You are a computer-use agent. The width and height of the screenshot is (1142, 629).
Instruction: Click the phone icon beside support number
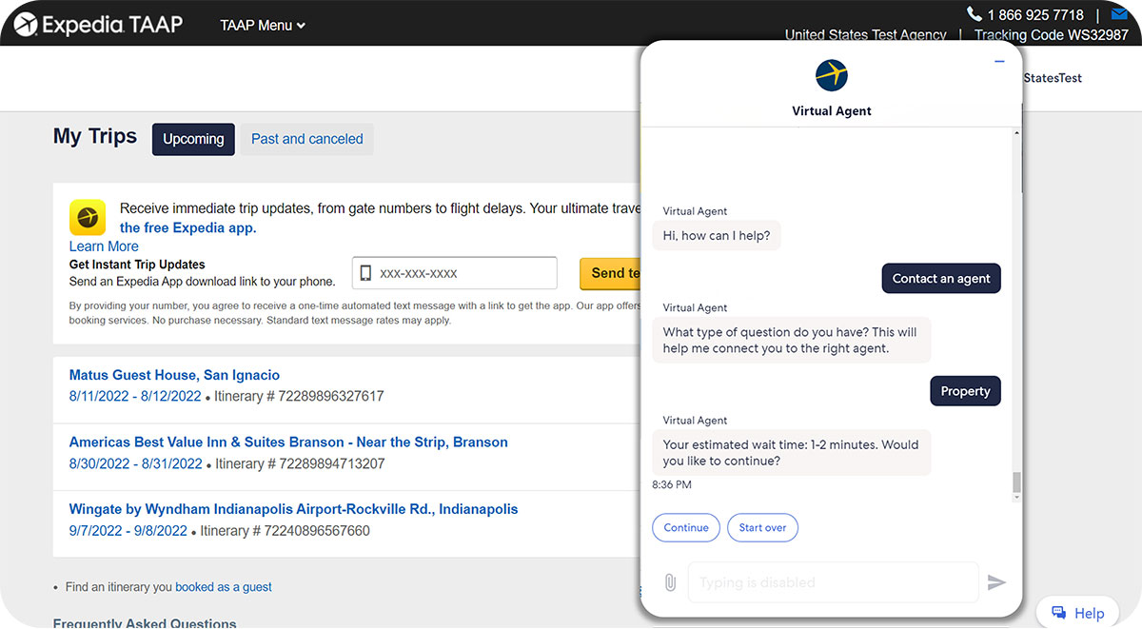974,14
